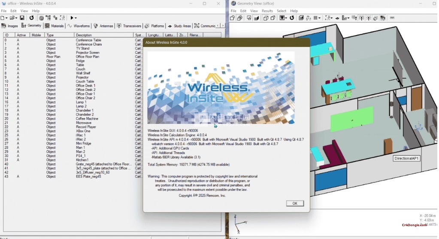Screen dimensions: 439x239
Task: Click the New project icon in main toolbar
Action: [2, 18]
